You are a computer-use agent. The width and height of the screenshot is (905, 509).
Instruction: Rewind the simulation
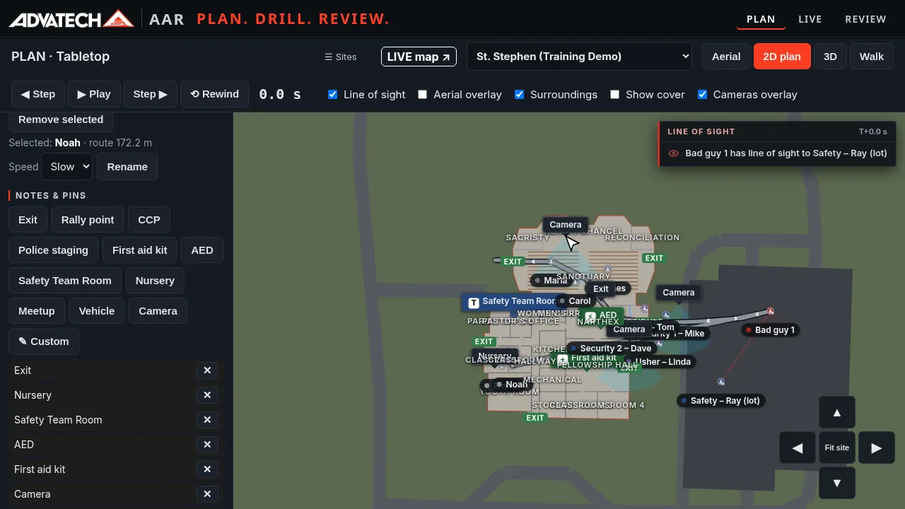[215, 94]
